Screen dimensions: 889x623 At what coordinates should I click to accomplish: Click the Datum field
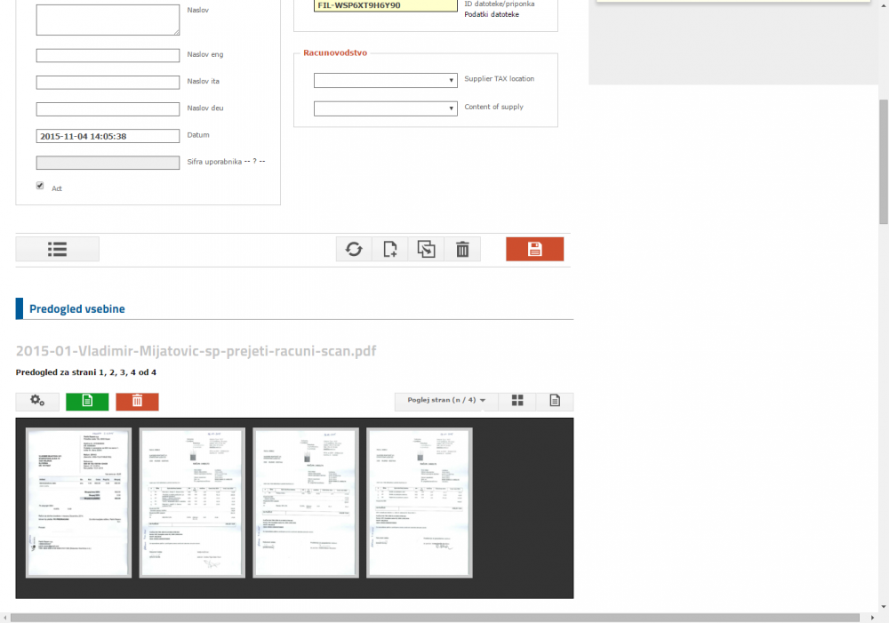point(108,137)
